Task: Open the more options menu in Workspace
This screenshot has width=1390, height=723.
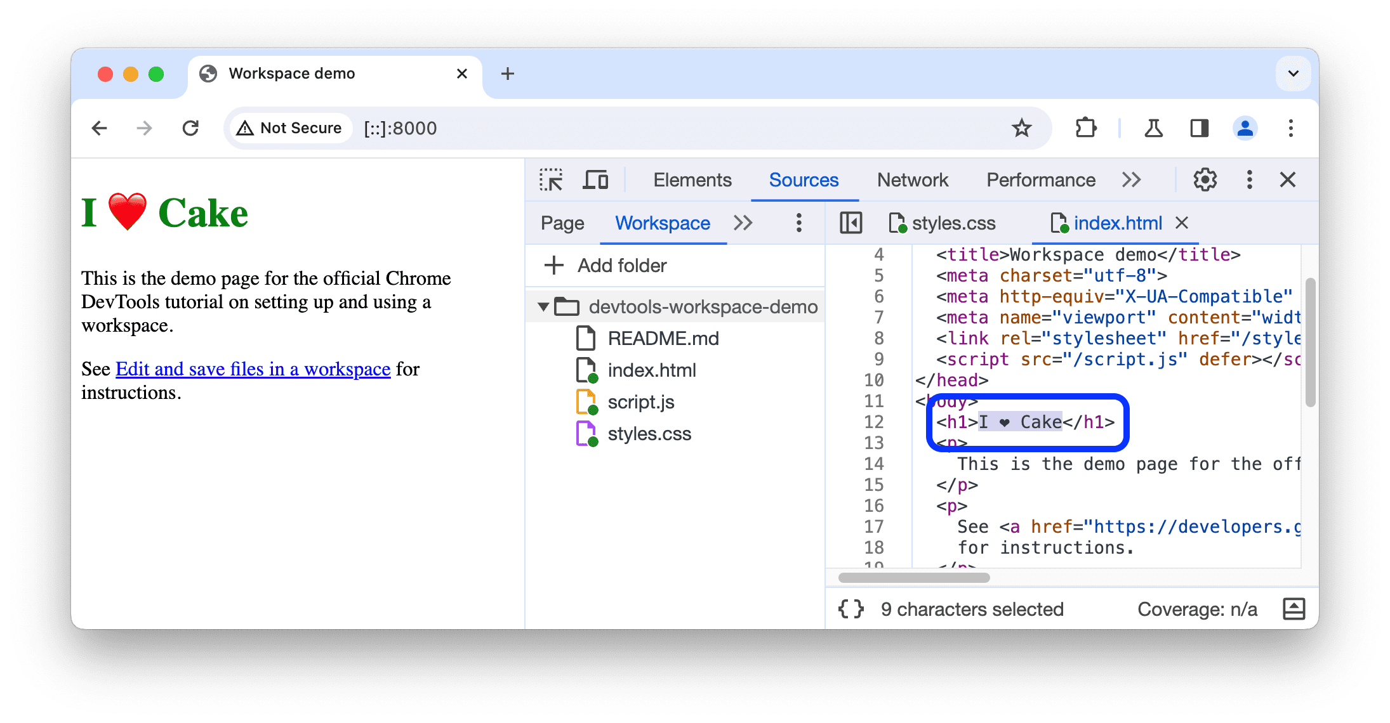Action: (x=800, y=223)
